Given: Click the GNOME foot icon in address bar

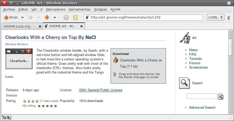Looking at the screenshot, I should click(87, 17).
